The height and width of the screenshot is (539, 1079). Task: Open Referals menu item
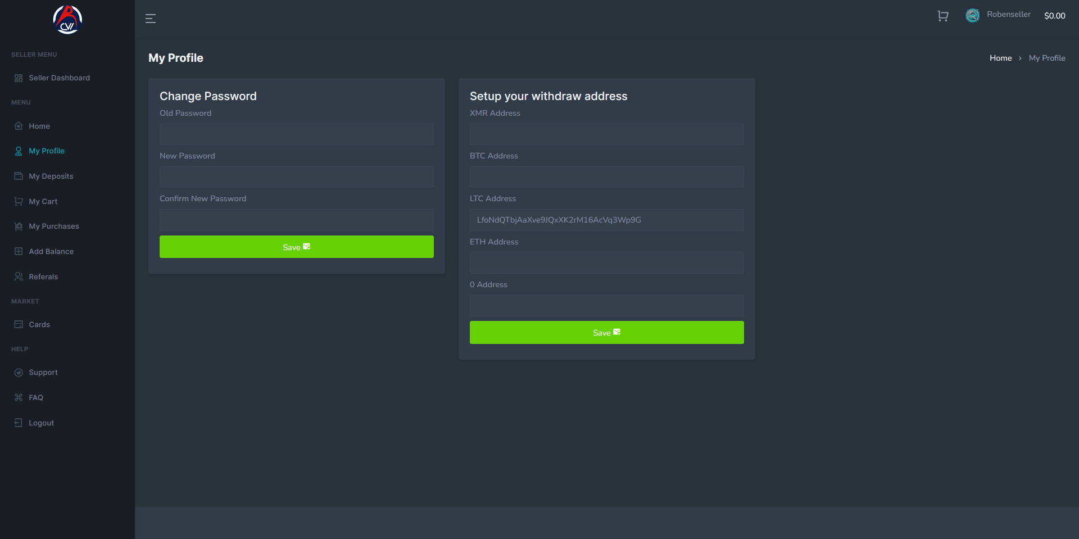click(x=43, y=277)
